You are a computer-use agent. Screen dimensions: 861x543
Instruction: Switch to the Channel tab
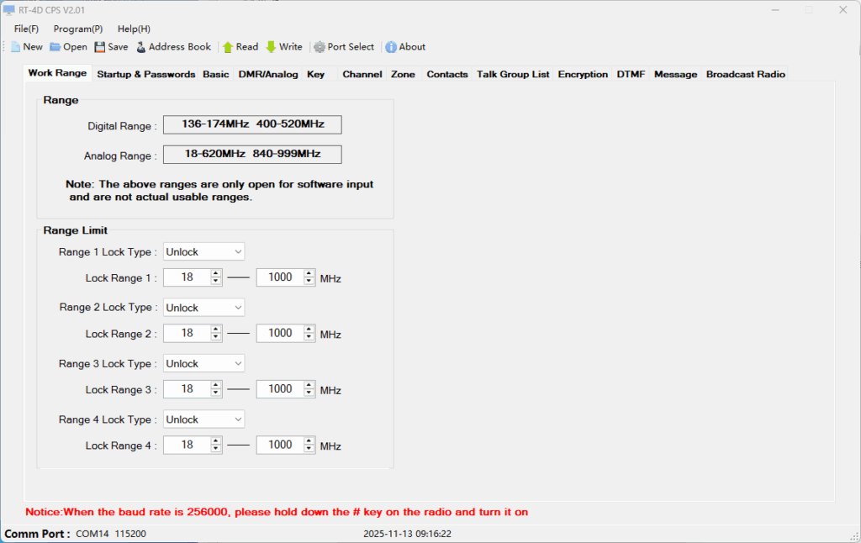click(362, 74)
